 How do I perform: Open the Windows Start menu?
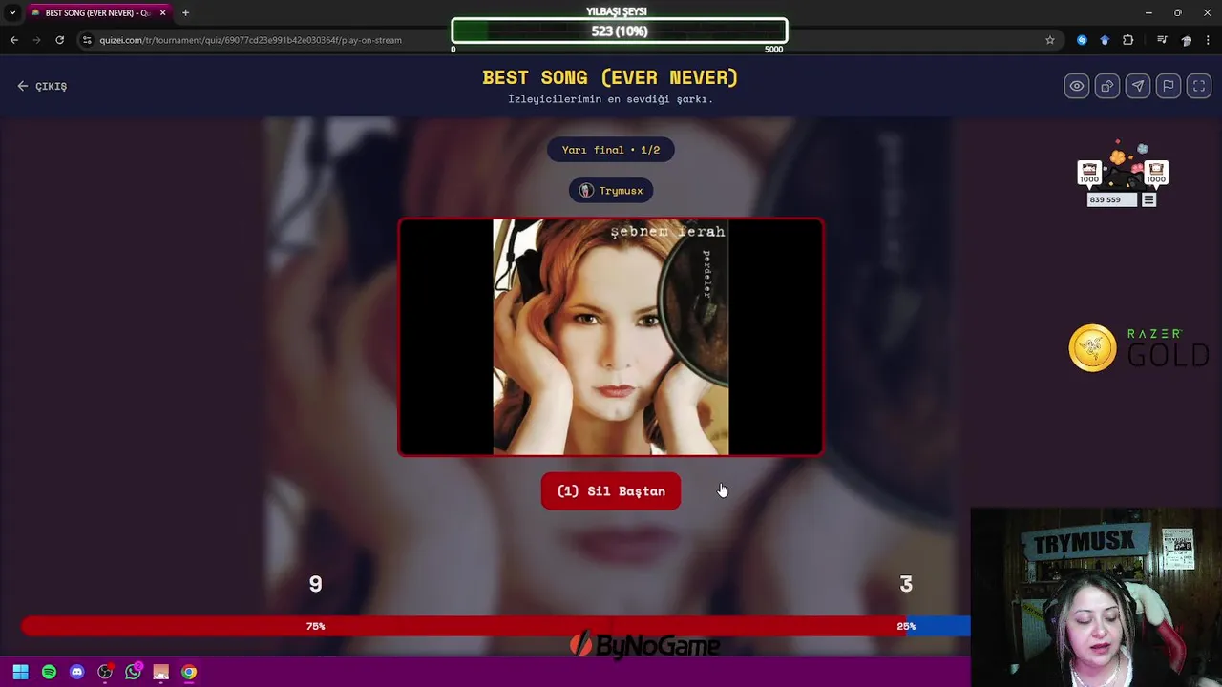20,672
